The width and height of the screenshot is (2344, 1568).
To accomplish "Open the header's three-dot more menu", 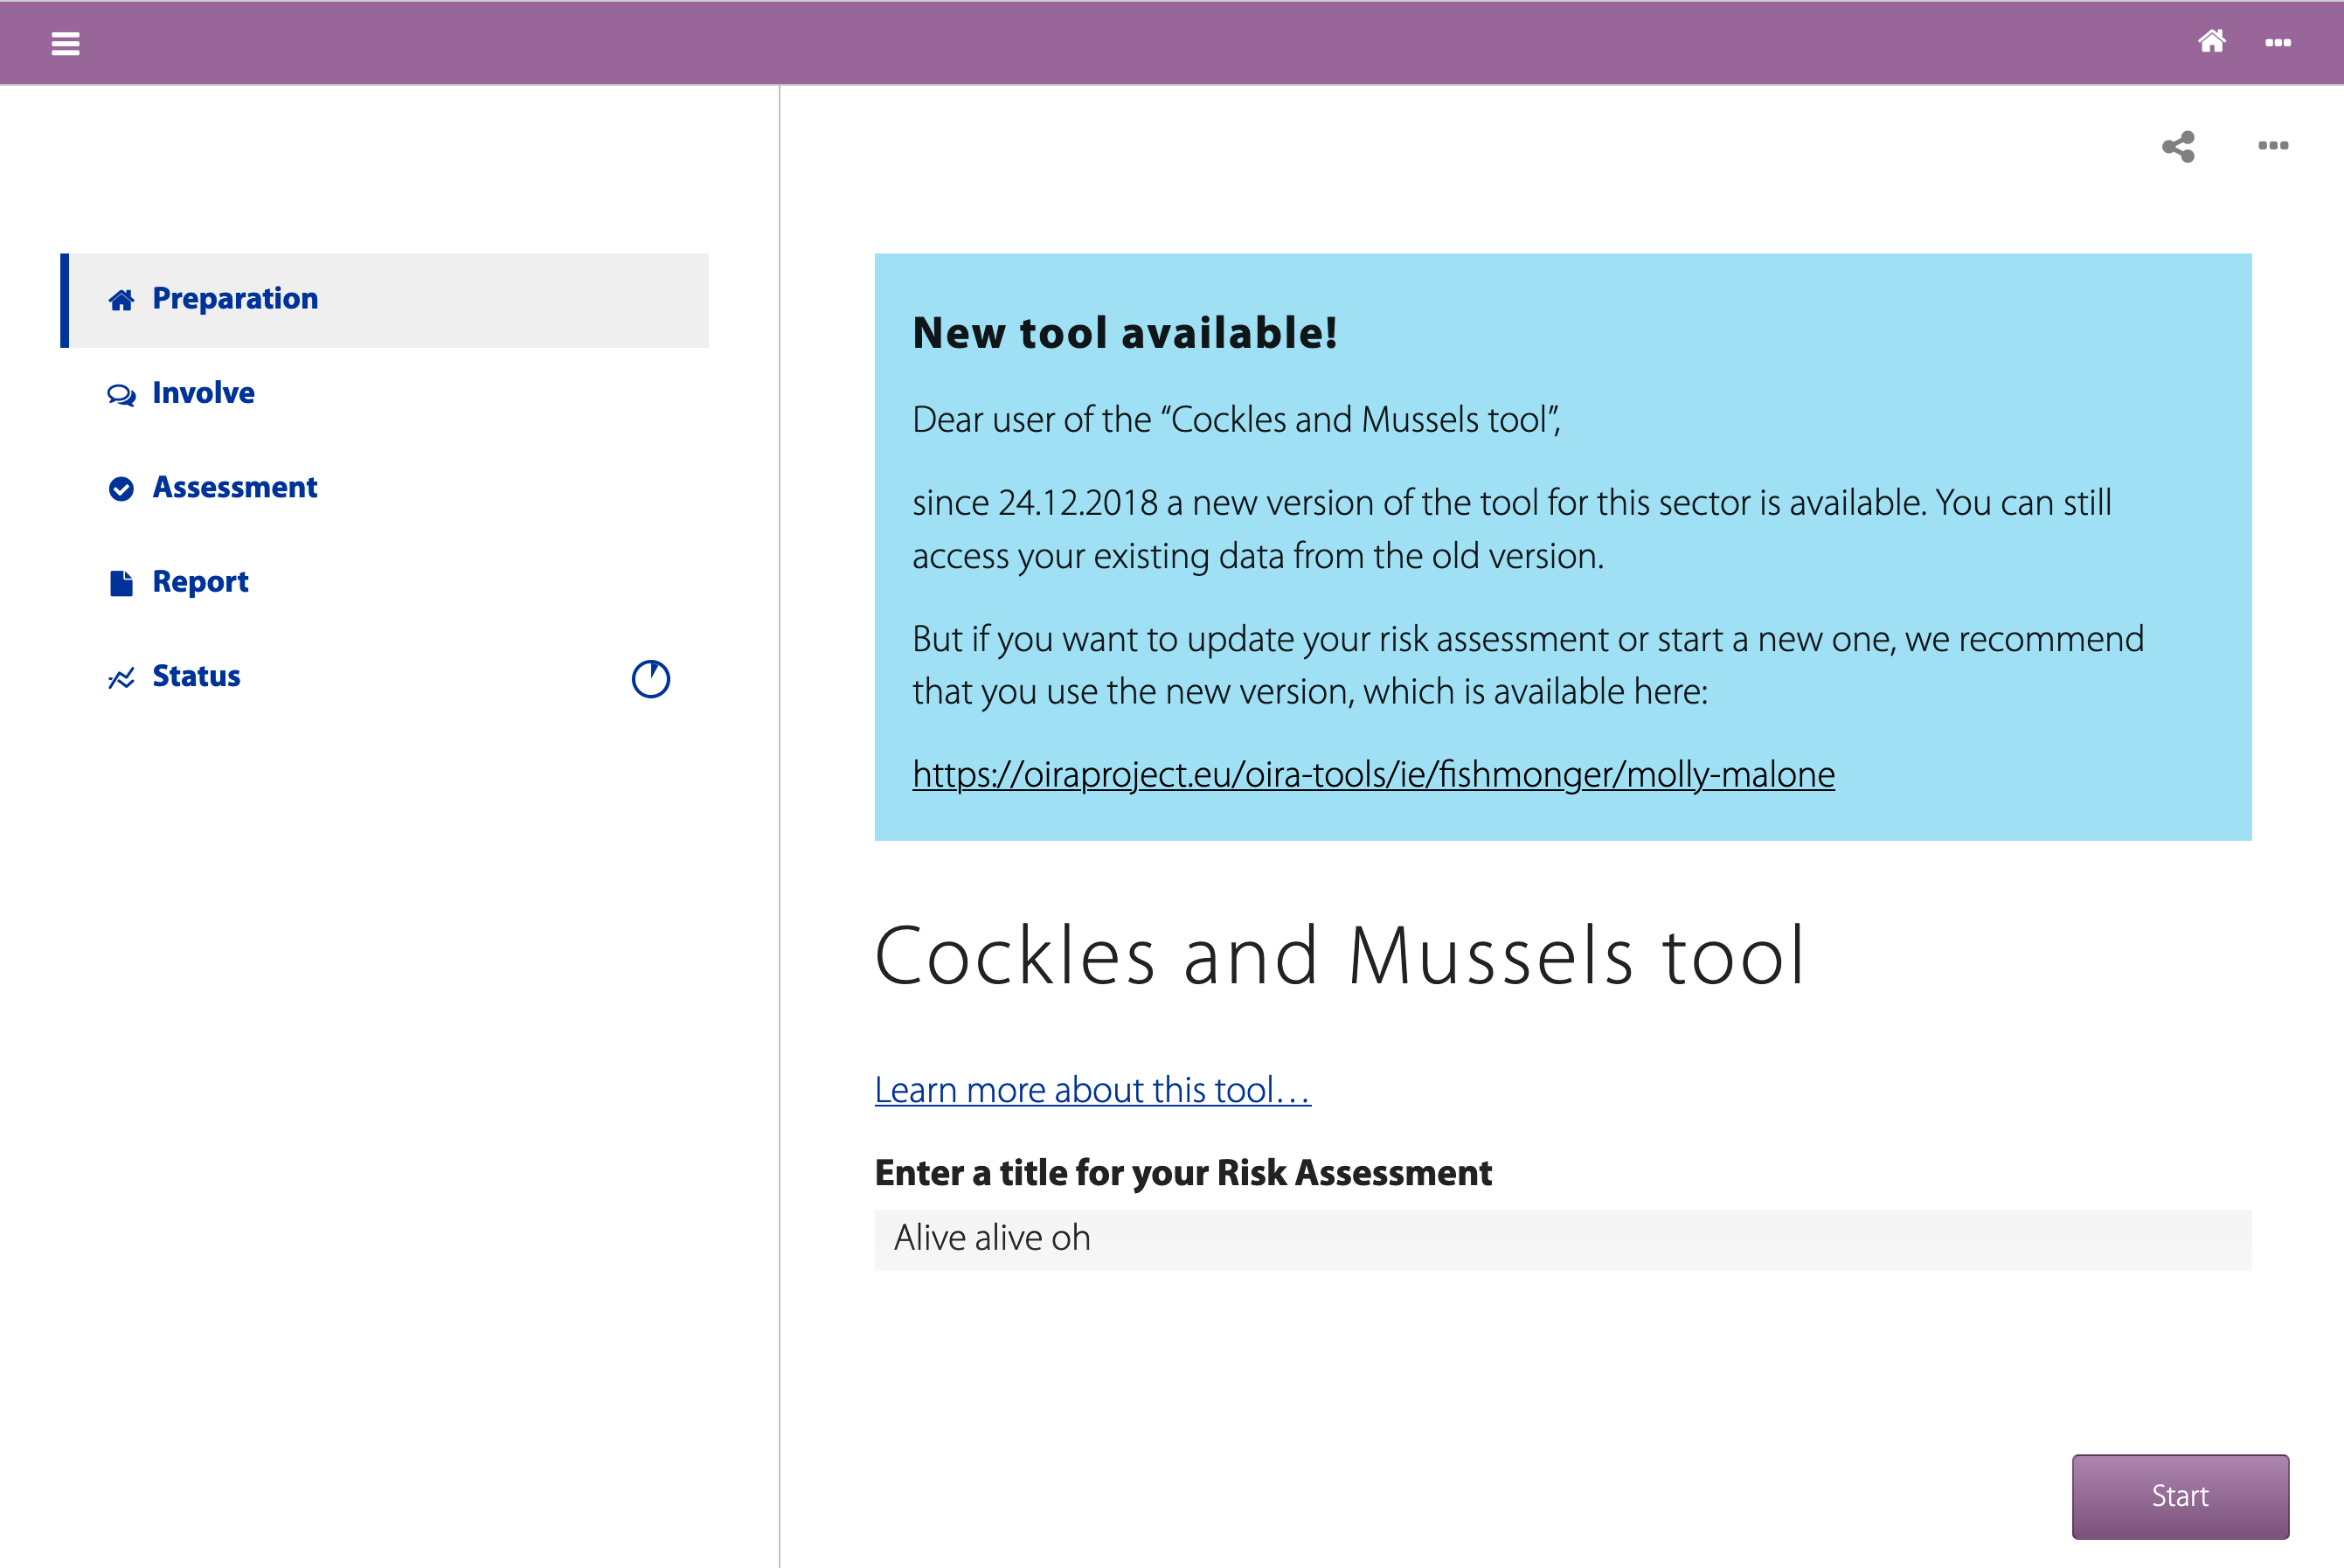I will tap(2278, 43).
